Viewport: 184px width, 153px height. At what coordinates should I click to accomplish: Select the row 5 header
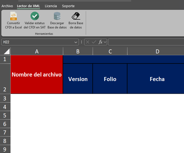coord(5,115)
